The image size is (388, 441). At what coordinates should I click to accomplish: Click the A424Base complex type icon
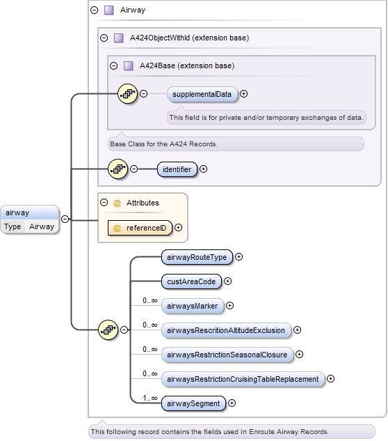(x=129, y=65)
